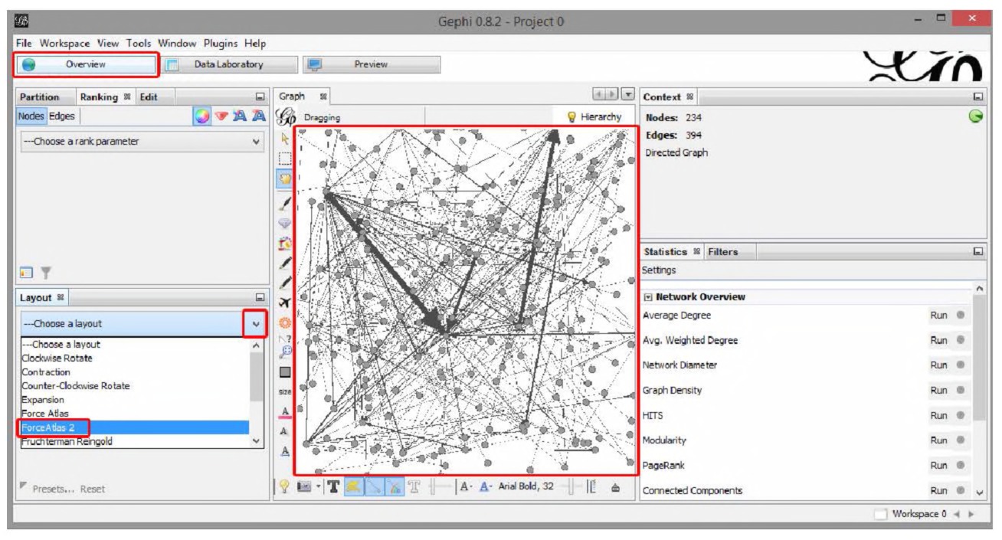Switch to Edges ranking toggle
Image resolution: width=1002 pixels, height=540 pixels.
tap(62, 116)
